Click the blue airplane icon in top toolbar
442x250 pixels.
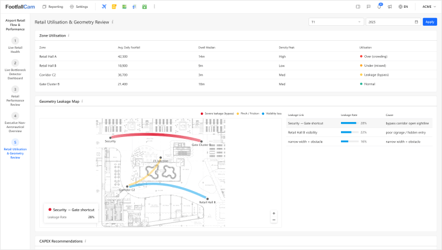tap(104, 7)
